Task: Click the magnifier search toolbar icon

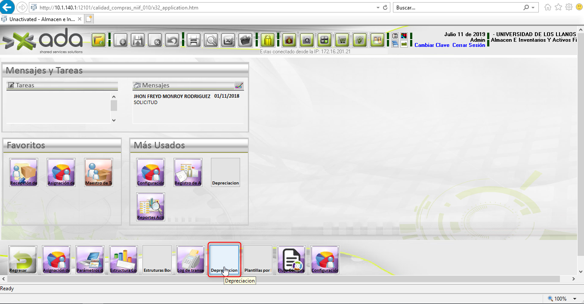Action: click(211, 40)
